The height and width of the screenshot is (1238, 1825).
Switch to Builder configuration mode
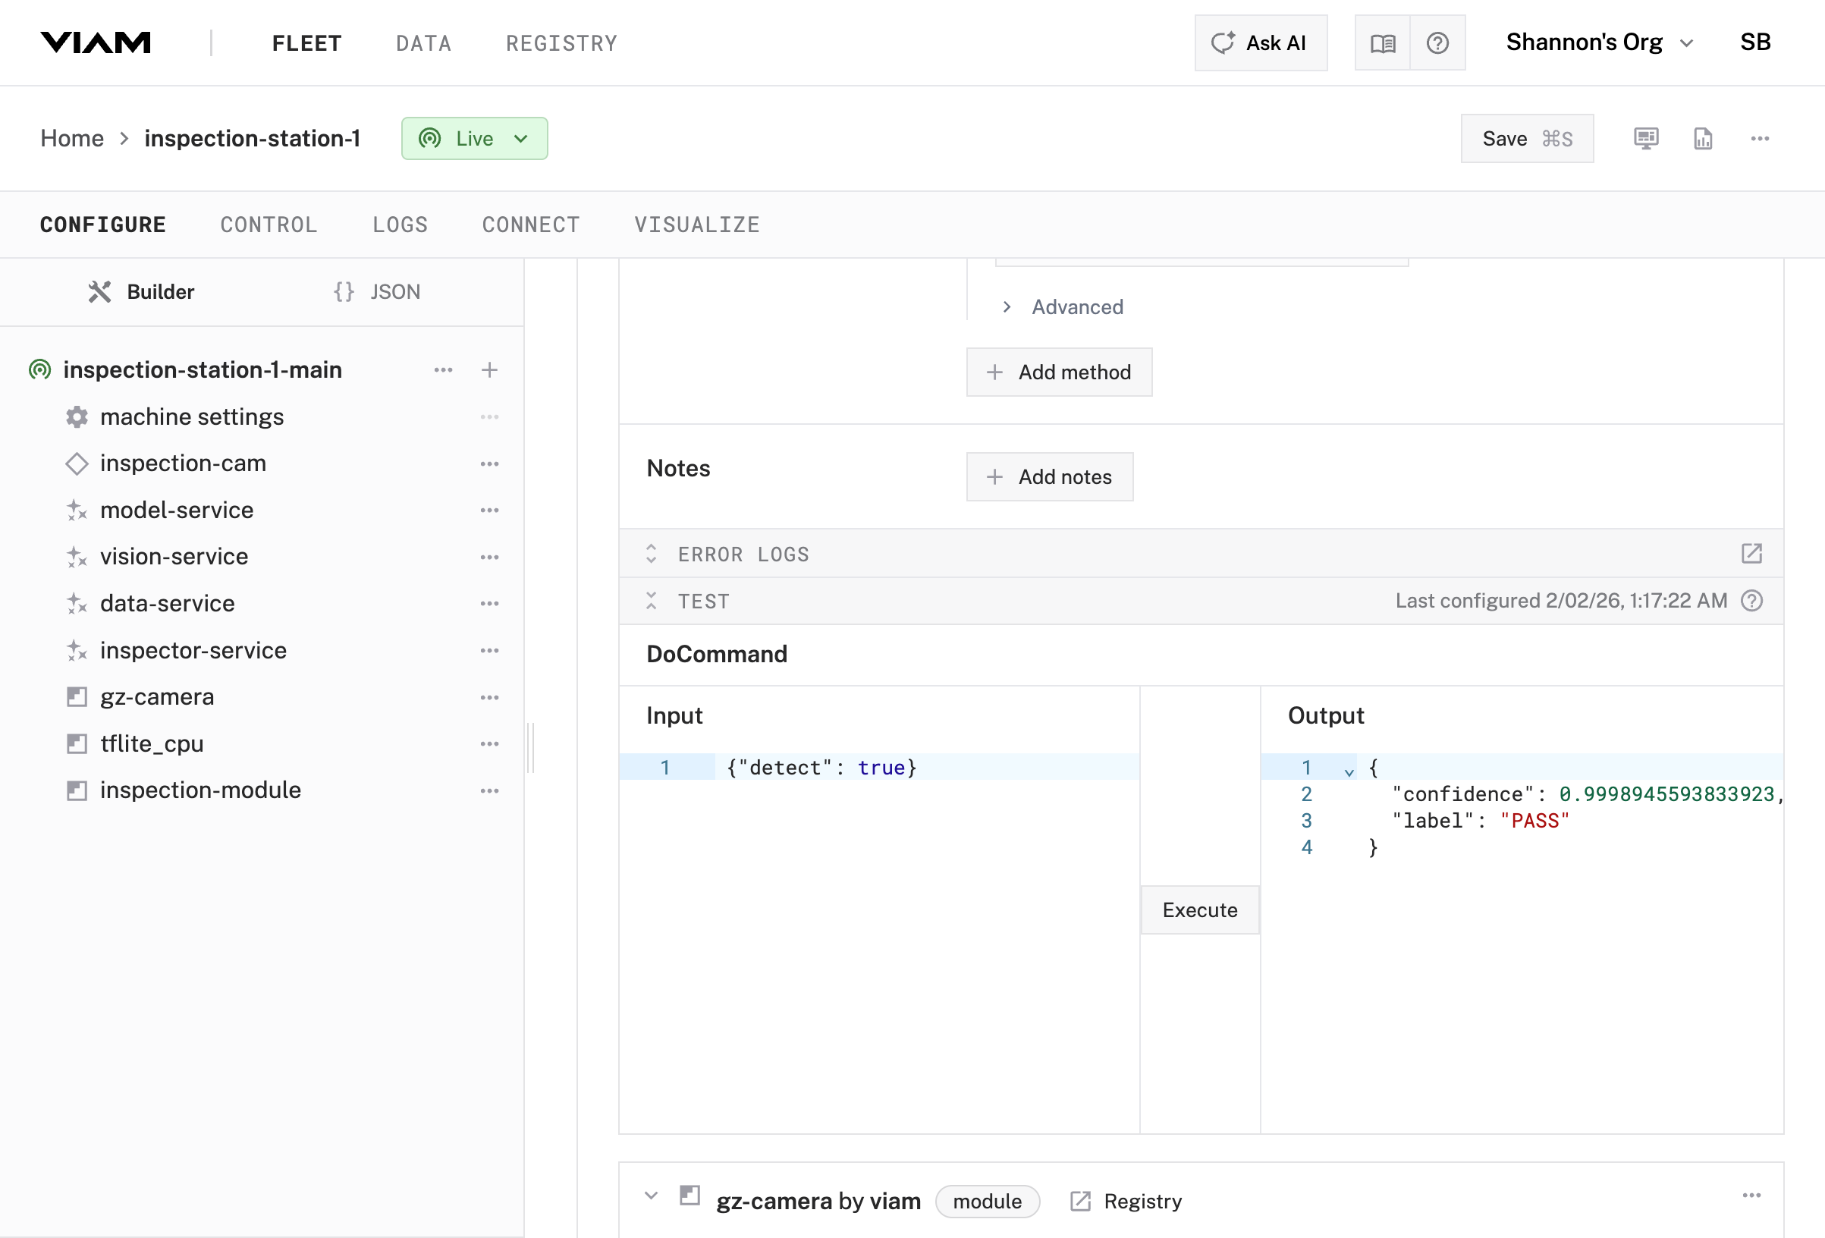[141, 292]
